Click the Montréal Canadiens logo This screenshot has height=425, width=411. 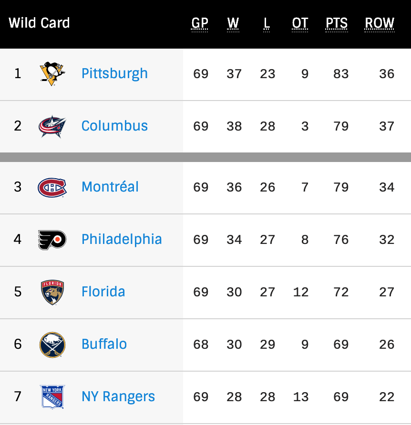coord(52,187)
